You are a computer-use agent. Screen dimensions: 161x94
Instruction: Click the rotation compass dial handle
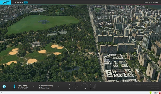point(85,88)
